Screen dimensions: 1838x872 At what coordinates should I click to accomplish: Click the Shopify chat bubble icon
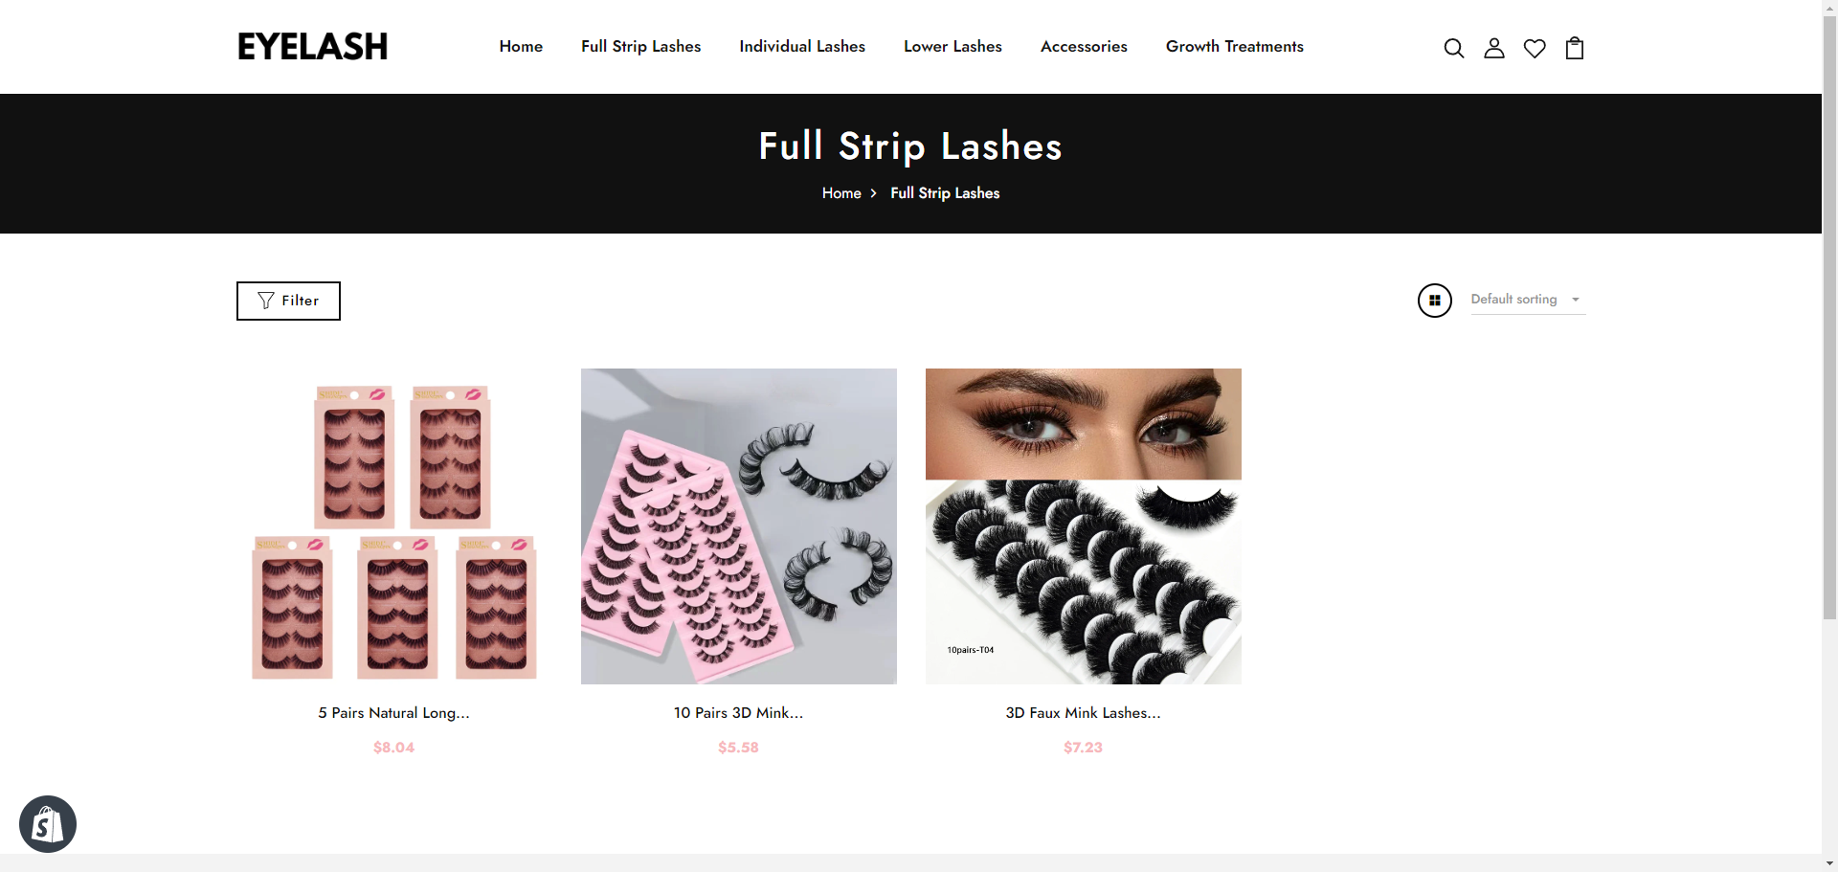pos(48,824)
